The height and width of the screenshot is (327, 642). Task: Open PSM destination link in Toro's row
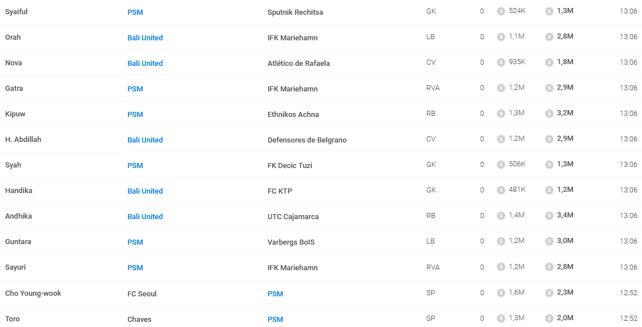[275, 319]
